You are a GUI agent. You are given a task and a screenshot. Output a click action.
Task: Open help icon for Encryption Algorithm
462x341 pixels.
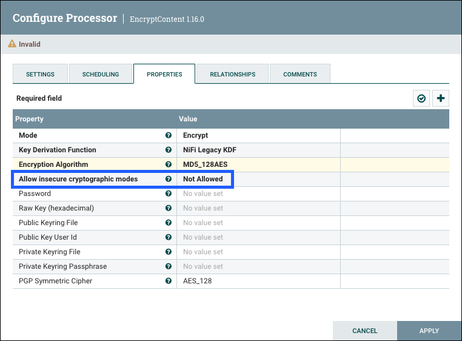tap(169, 164)
